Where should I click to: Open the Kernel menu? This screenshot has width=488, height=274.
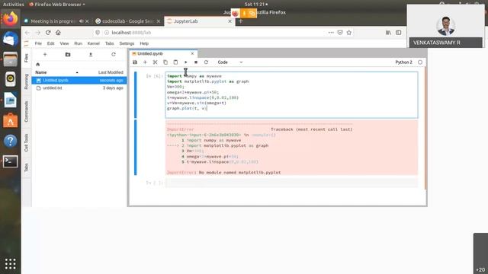[93, 43]
